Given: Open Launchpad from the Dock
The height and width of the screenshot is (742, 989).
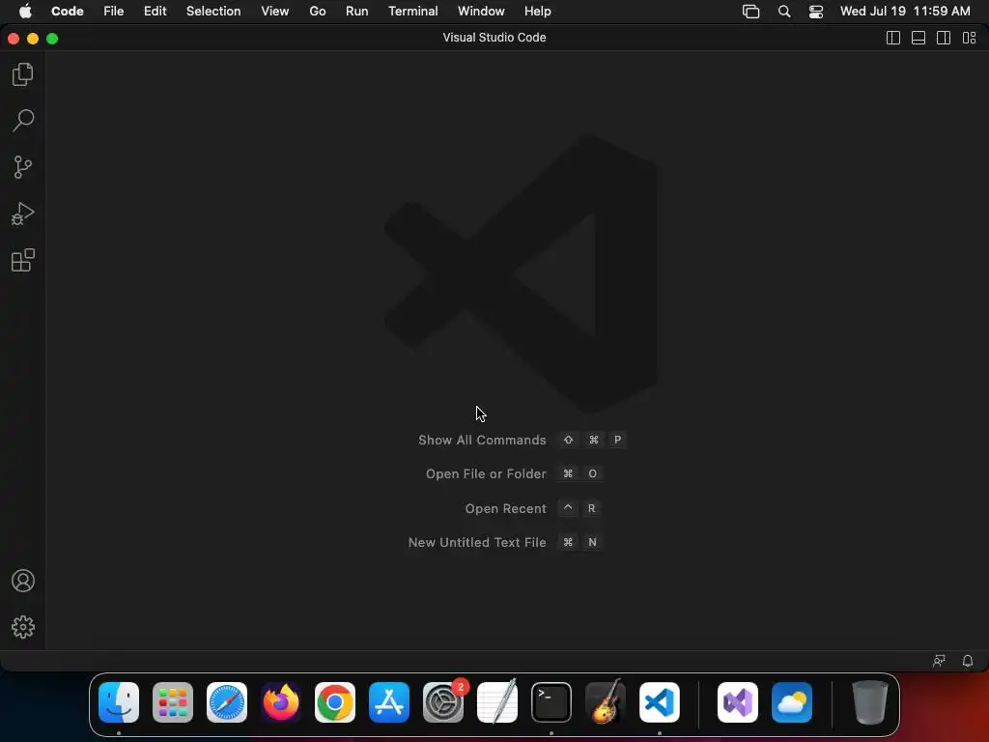Looking at the screenshot, I should (x=173, y=702).
